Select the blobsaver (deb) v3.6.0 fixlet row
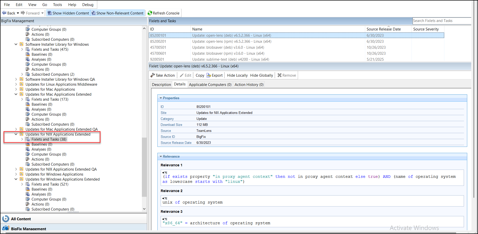This screenshot has height=234, width=478. 296,47
